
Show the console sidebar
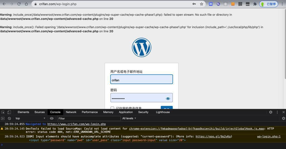(3, 118)
